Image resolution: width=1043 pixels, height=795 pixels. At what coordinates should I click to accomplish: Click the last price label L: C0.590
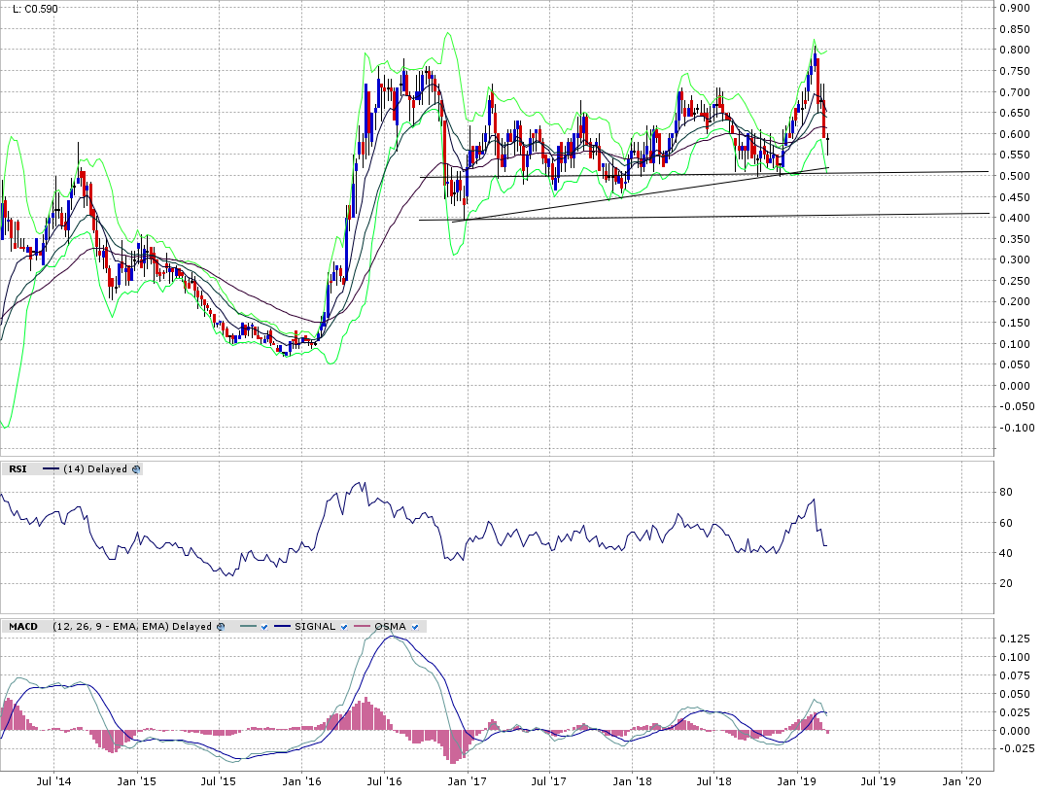click(36, 9)
